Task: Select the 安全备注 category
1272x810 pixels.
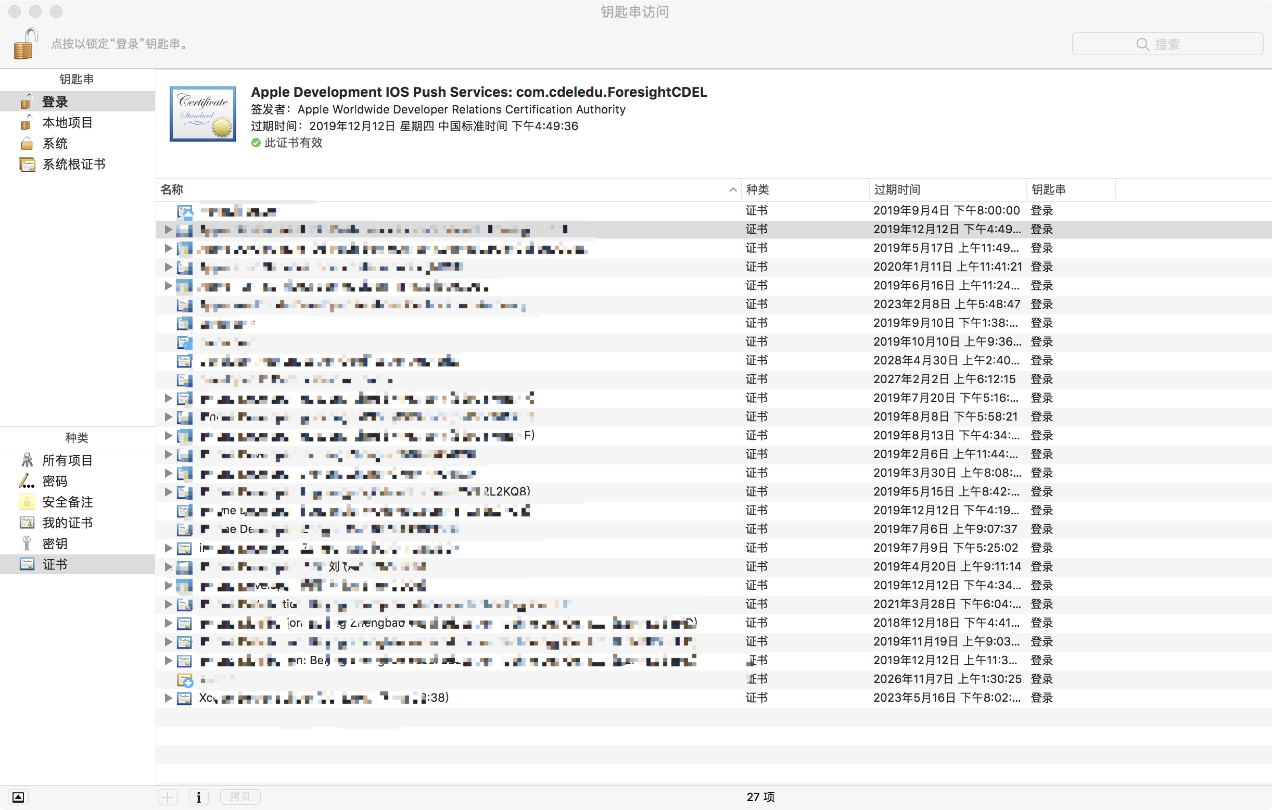Action: coord(67,502)
